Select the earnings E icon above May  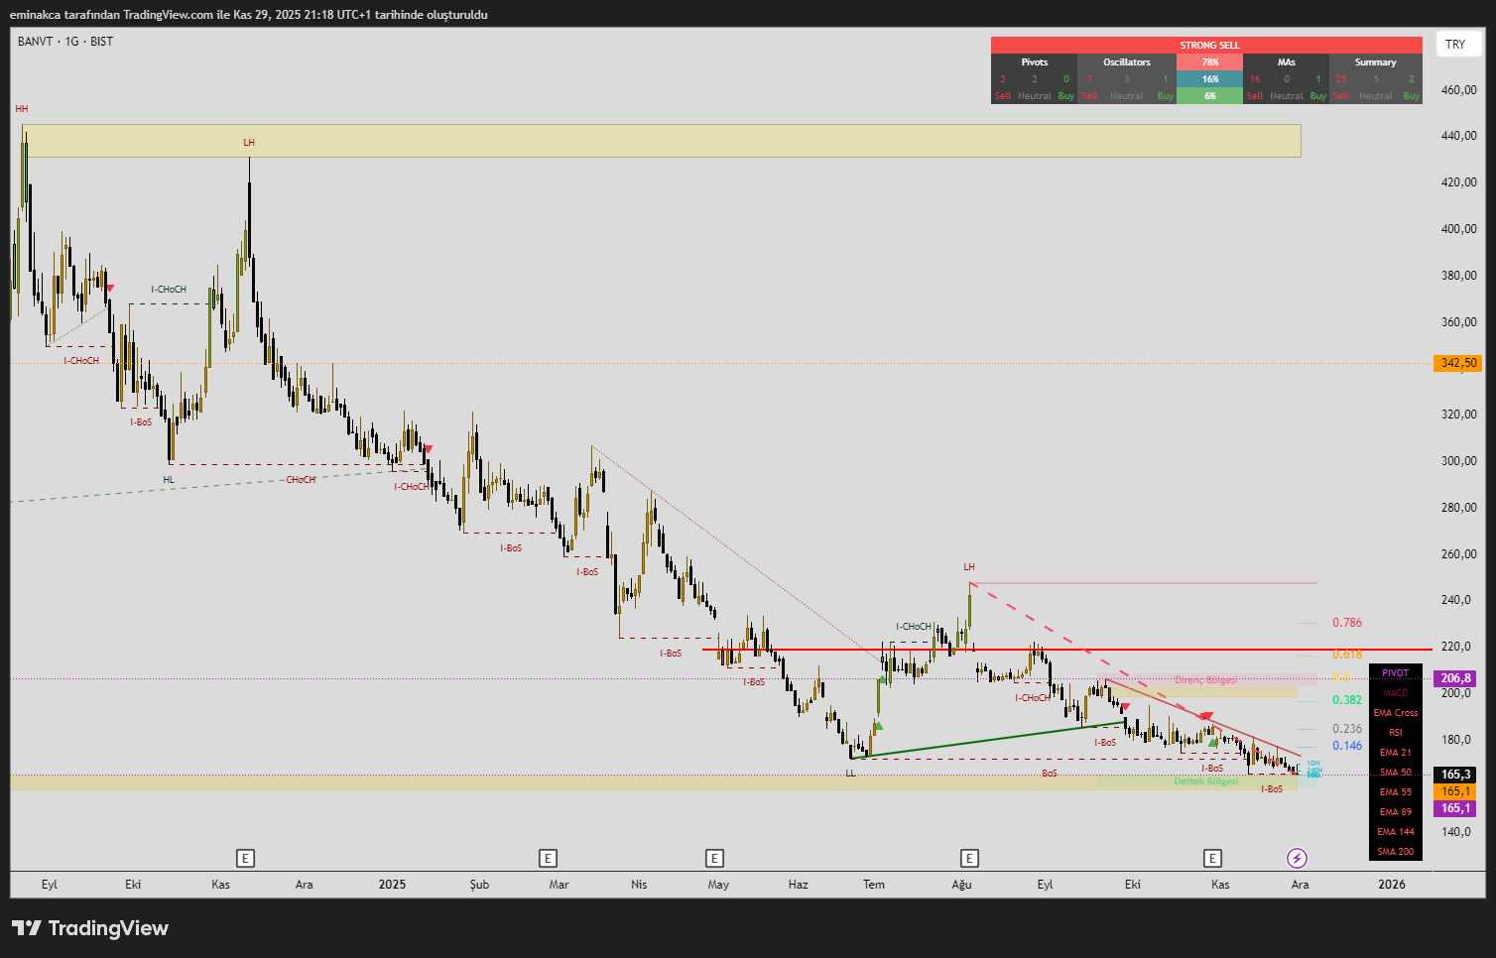pyautogui.click(x=714, y=858)
